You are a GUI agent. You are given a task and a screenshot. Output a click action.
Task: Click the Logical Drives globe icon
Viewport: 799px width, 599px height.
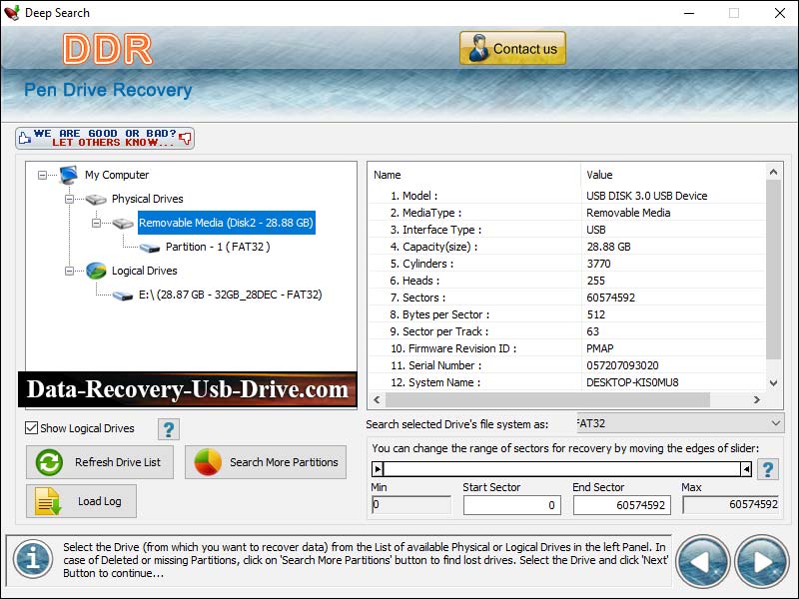(x=96, y=271)
